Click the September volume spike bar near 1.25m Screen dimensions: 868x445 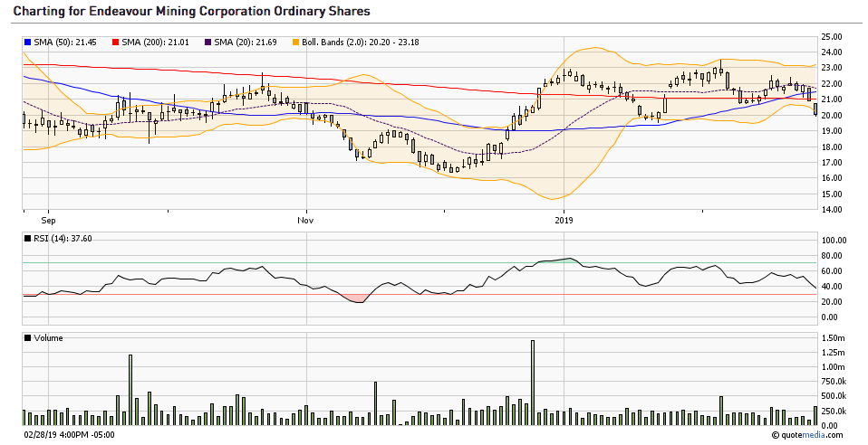click(130, 390)
